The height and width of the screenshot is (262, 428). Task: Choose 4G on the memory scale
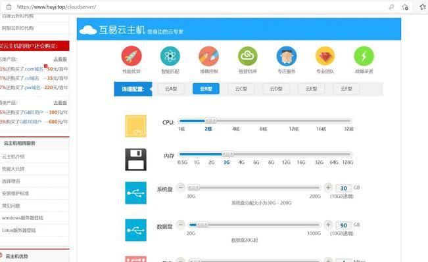(241, 162)
